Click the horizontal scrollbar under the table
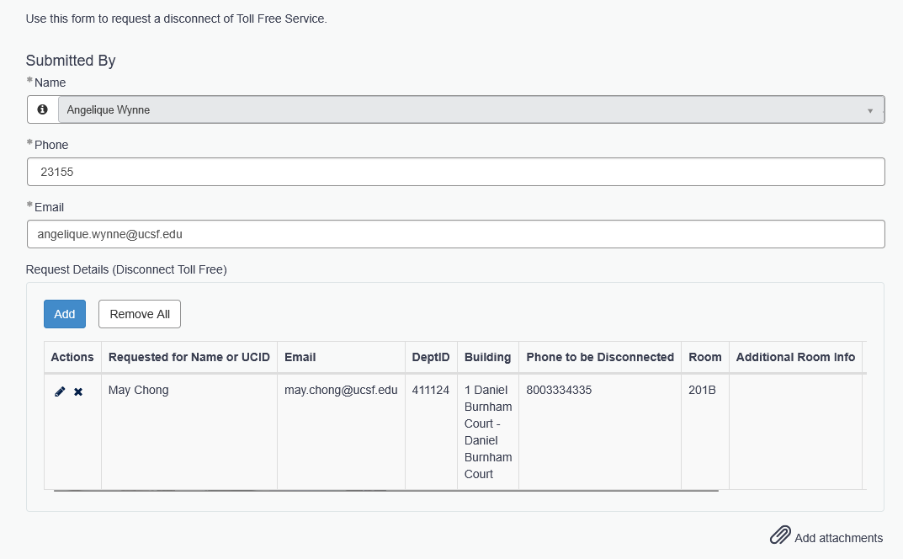 [385, 489]
